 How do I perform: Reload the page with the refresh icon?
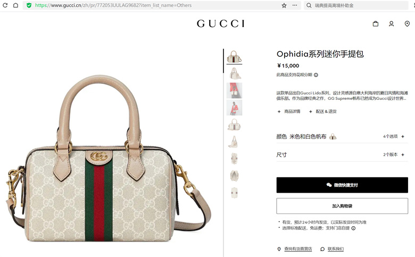[5, 5]
